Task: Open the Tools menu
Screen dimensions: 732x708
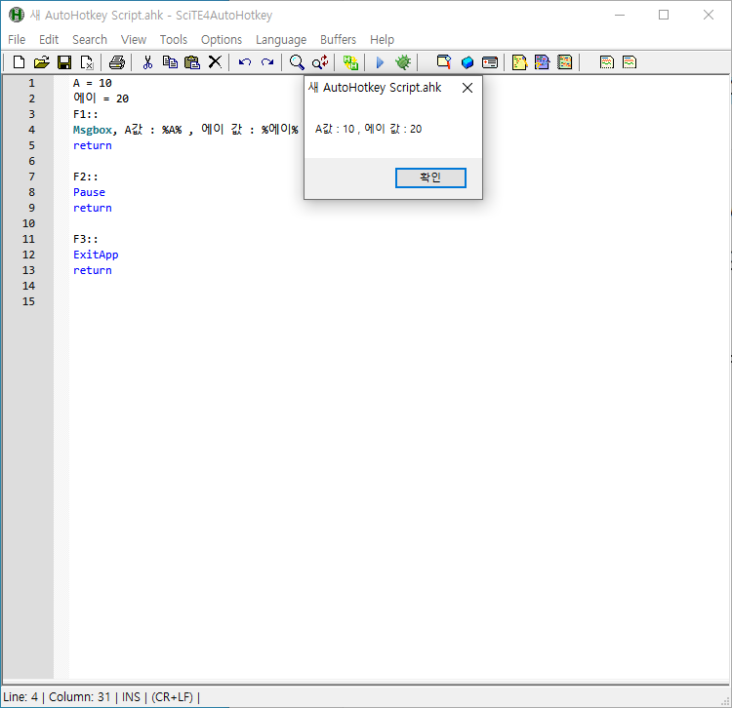Action: coord(173,40)
